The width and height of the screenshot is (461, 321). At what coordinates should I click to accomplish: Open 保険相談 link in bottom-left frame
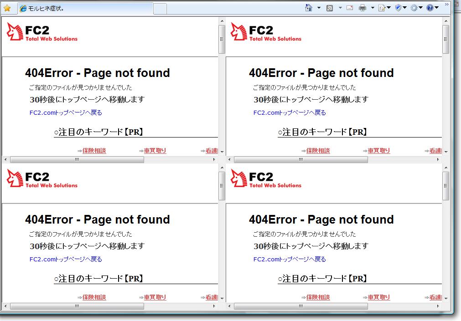pyautogui.click(x=94, y=297)
